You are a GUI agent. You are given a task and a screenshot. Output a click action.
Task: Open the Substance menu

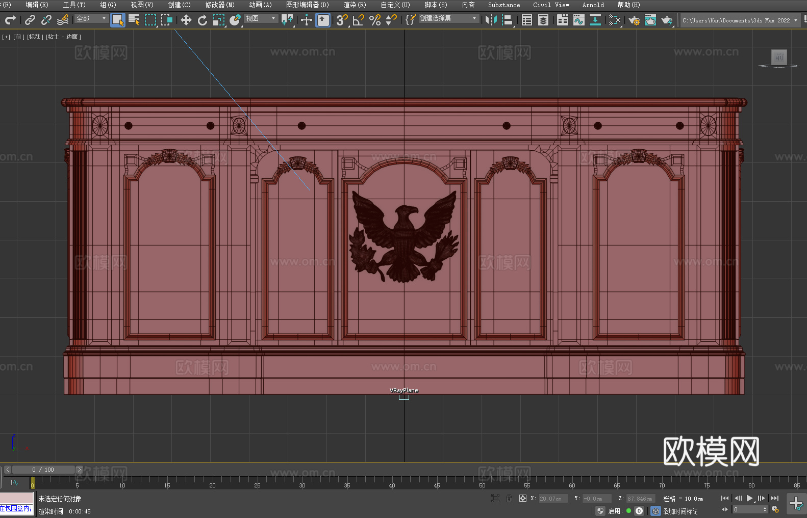click(504, 5)
